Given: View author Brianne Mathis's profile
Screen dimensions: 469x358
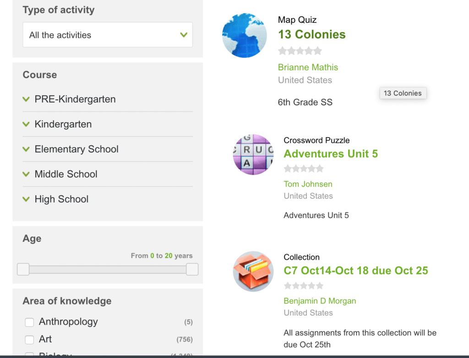Looking at the screenshot, I should pyautogui.click(x=308, y=67).
